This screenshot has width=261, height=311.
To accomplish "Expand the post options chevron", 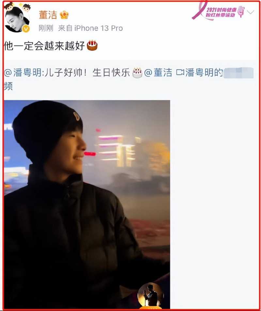I will pos(251,12).
